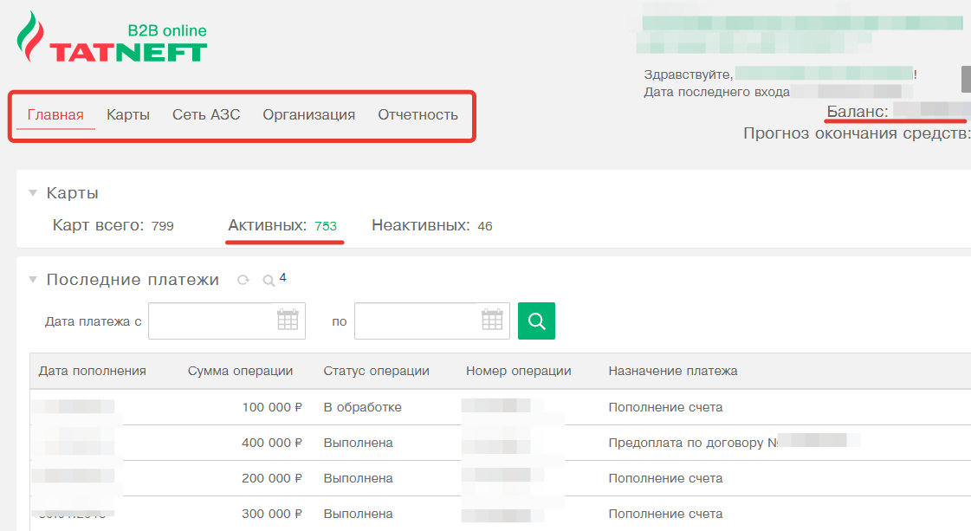Sort by Номер операции column header

tap(519, 371)
